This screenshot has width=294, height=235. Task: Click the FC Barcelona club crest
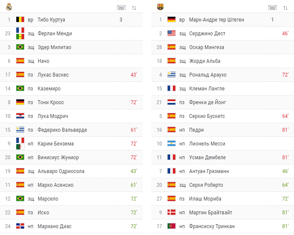(x=160, y=7)
